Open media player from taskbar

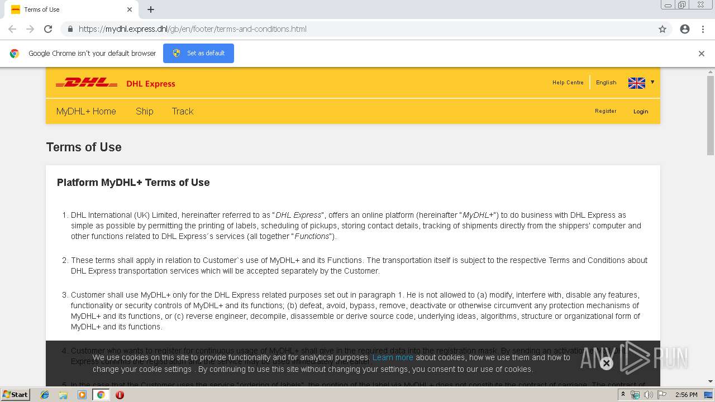(x=82, y=395)
